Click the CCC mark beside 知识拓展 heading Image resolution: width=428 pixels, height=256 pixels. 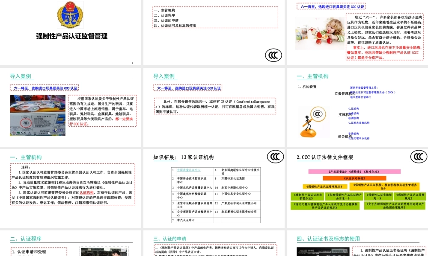coord(275,157)
